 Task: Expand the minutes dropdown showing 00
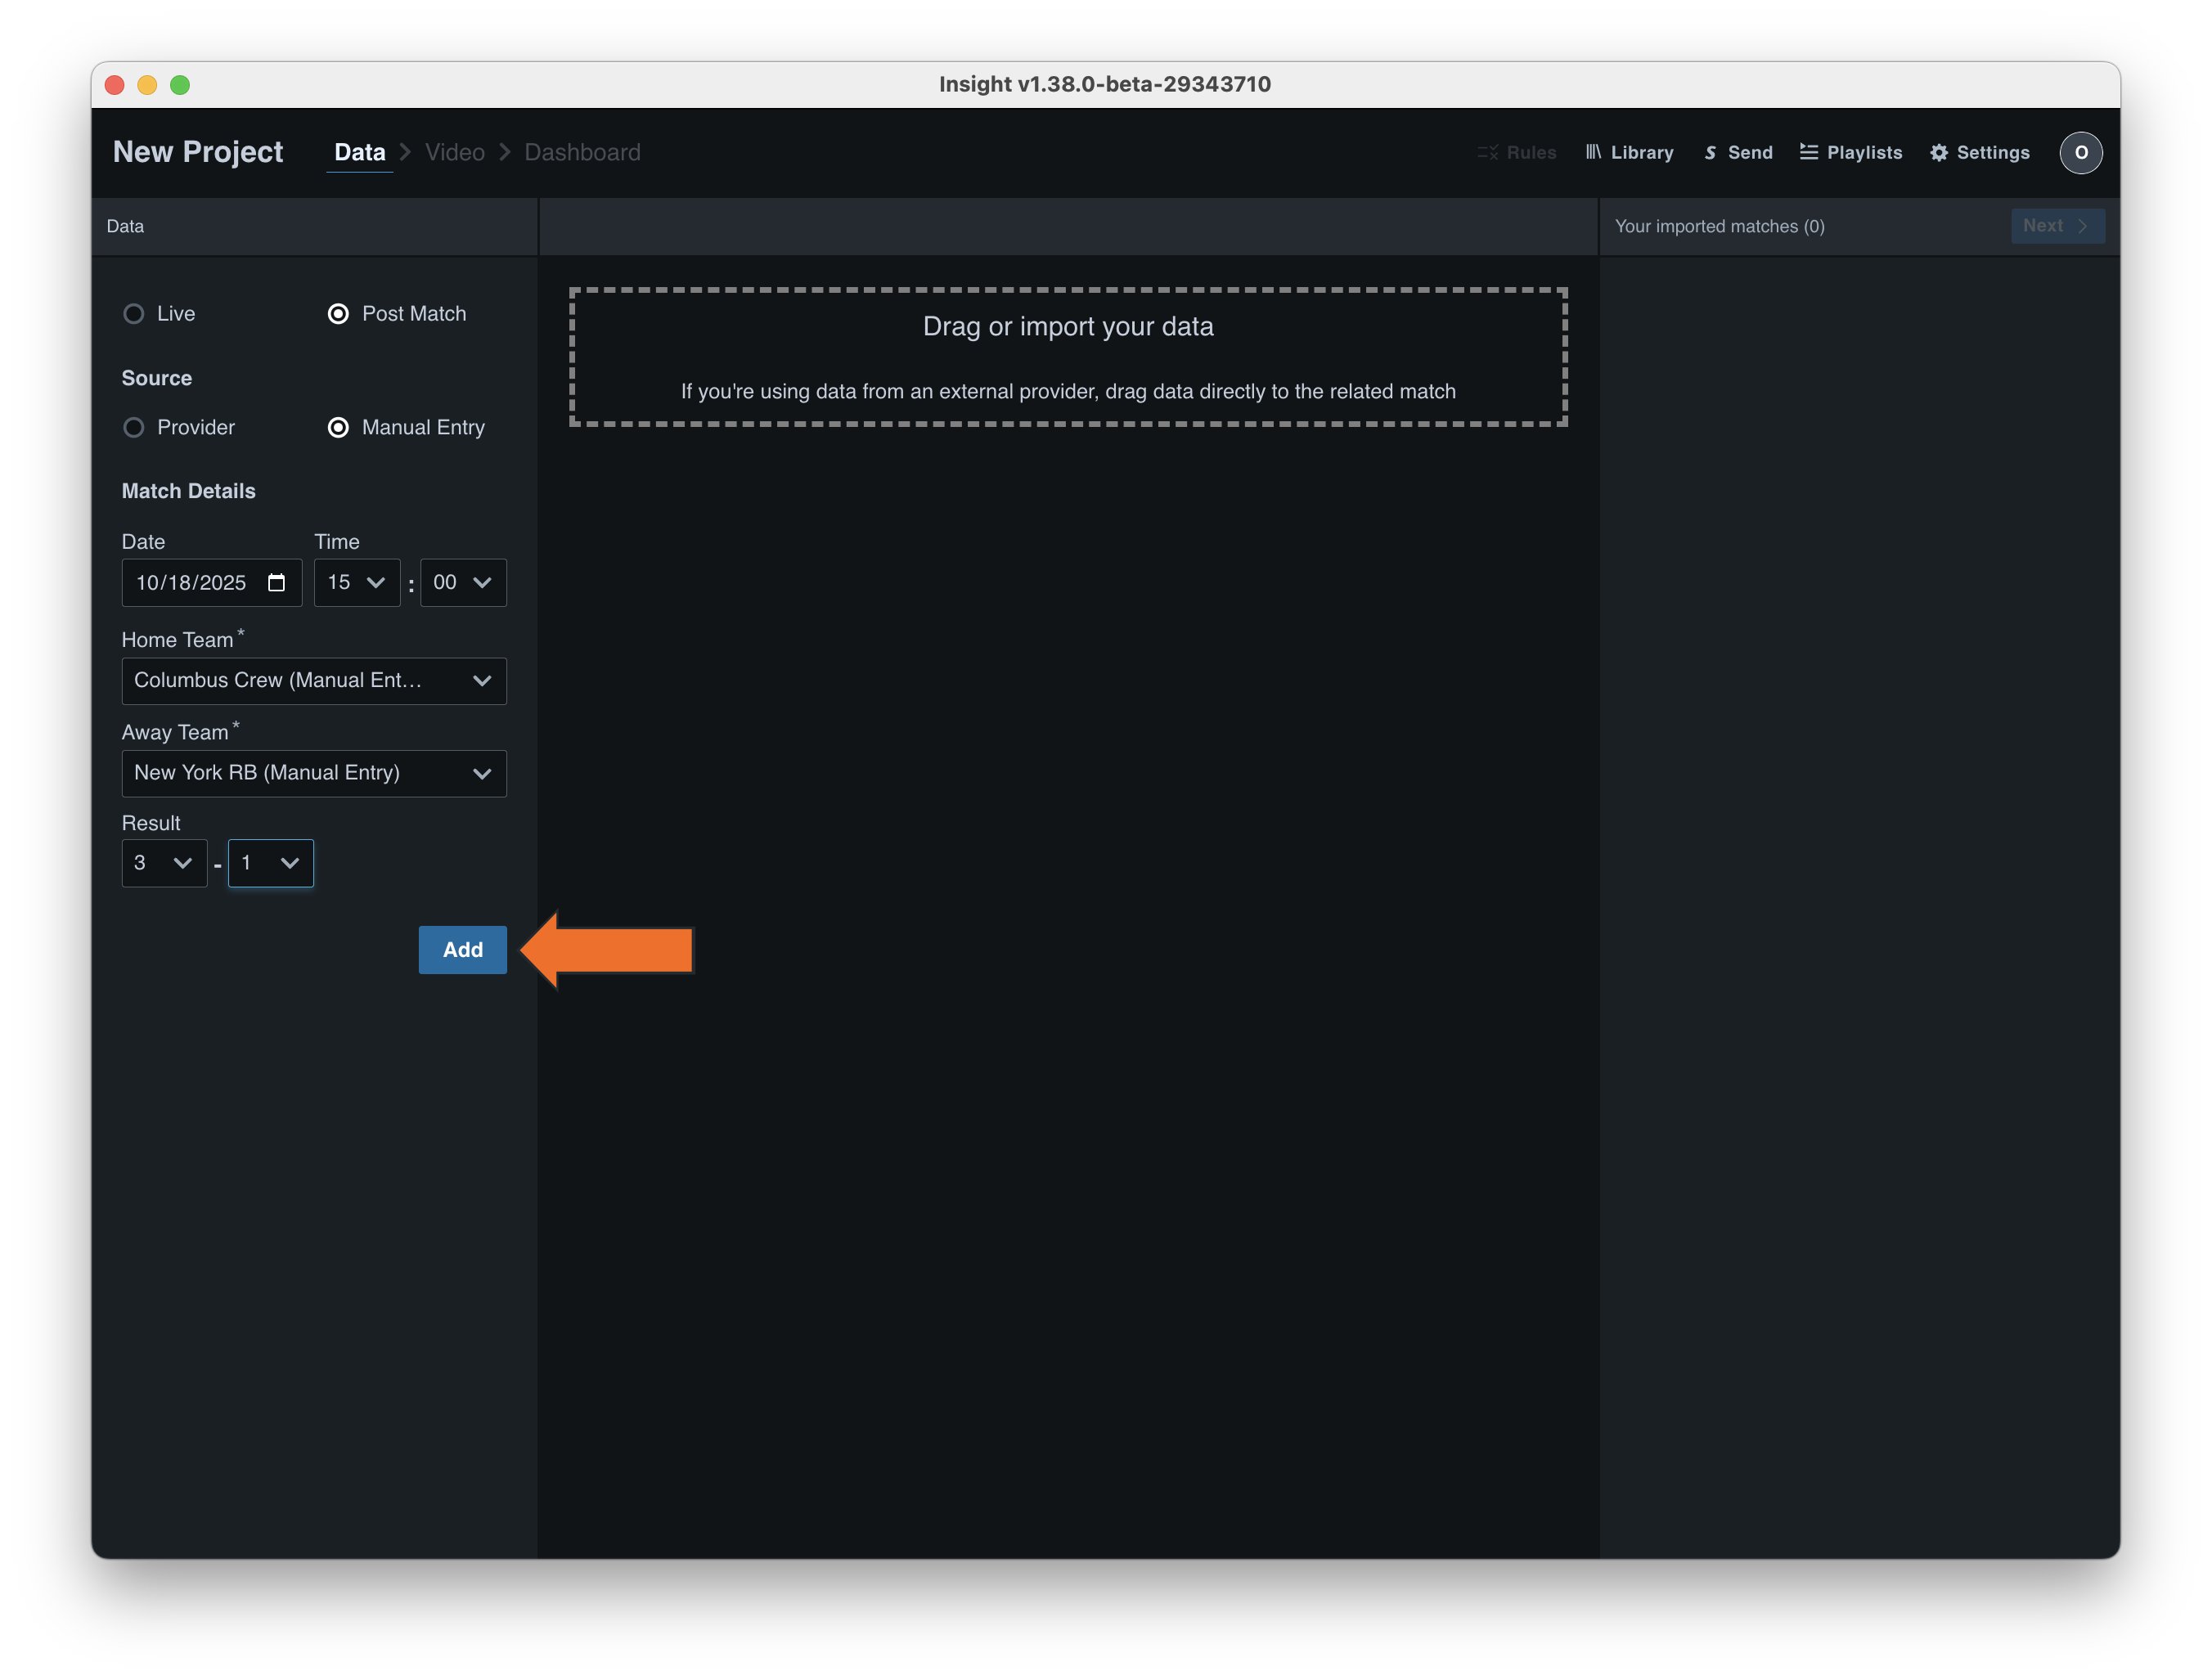pyautogui.click(x=463, y=582)
